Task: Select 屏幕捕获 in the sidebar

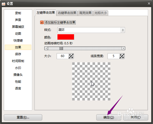Action: click(x=18, y=27)
